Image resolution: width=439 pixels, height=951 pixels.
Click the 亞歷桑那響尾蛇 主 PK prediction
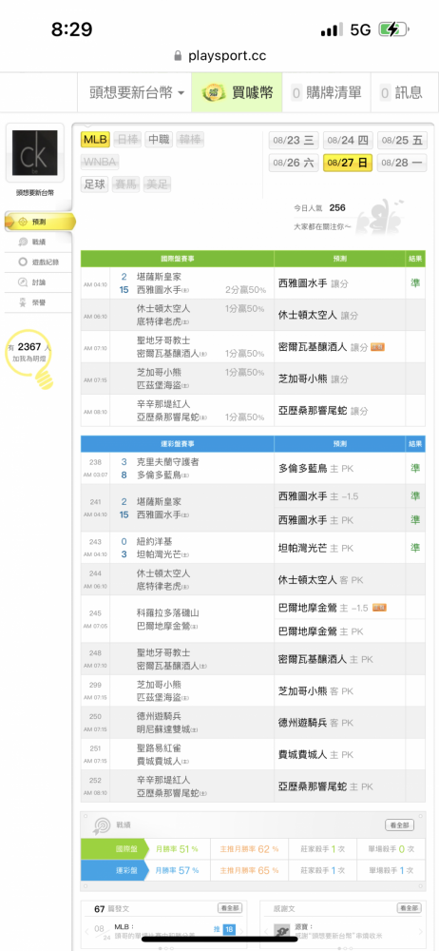tap(326, 786)
